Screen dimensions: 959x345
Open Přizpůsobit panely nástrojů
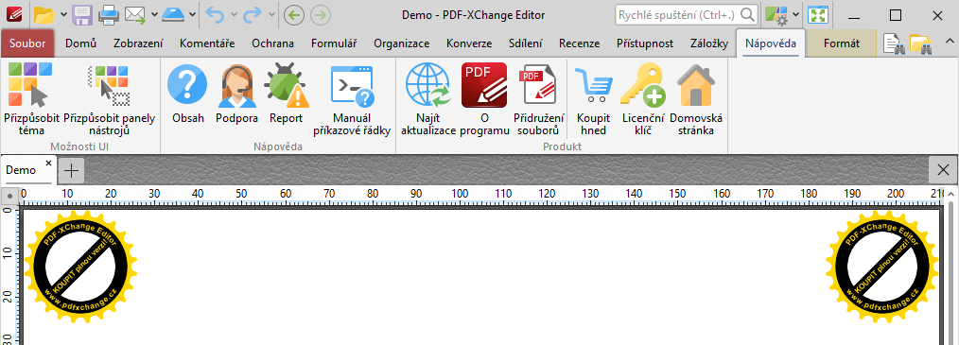point(110,99)
